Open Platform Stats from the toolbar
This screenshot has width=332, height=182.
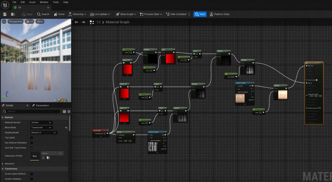pos(219,14)
